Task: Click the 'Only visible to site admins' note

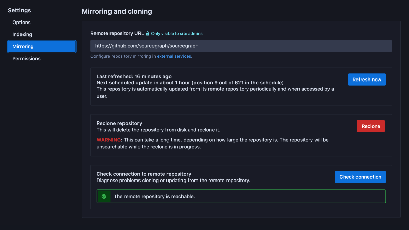Action: click(177, 34)
